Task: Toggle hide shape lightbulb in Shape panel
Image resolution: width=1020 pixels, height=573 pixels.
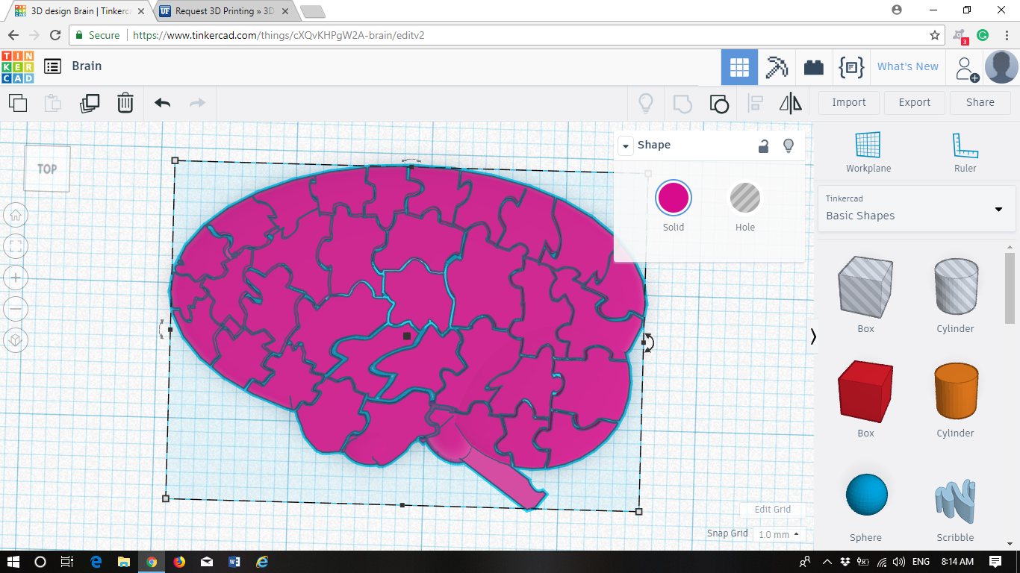Action: (x=788, y=145)
